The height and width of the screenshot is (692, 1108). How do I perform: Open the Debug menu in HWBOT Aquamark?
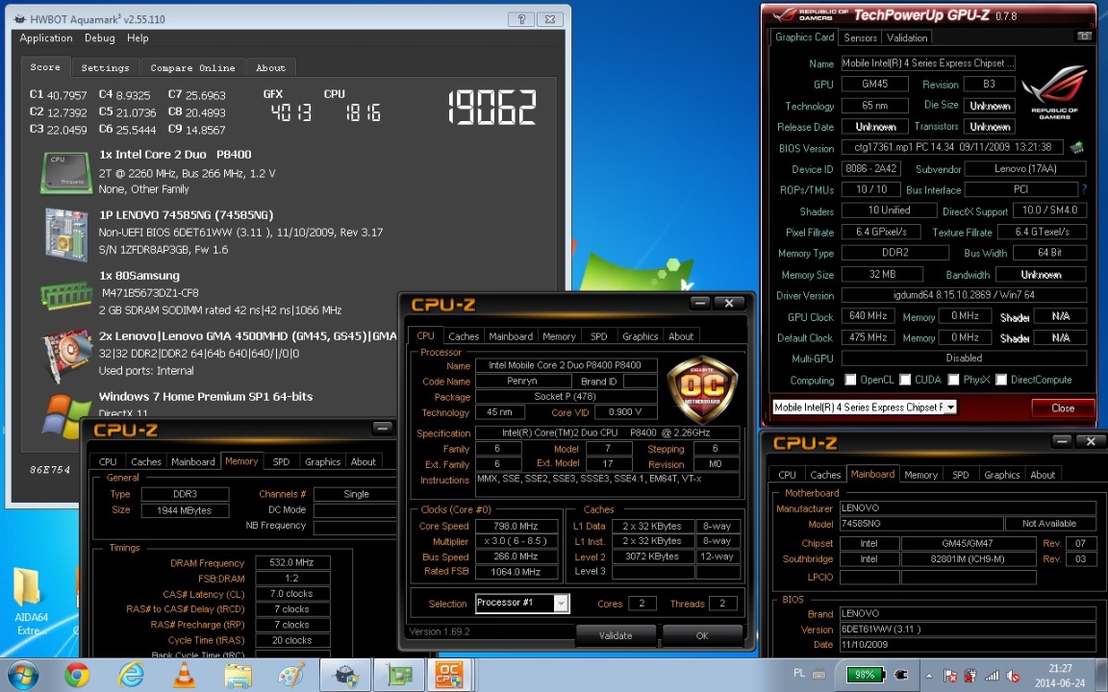pos(100,38)
